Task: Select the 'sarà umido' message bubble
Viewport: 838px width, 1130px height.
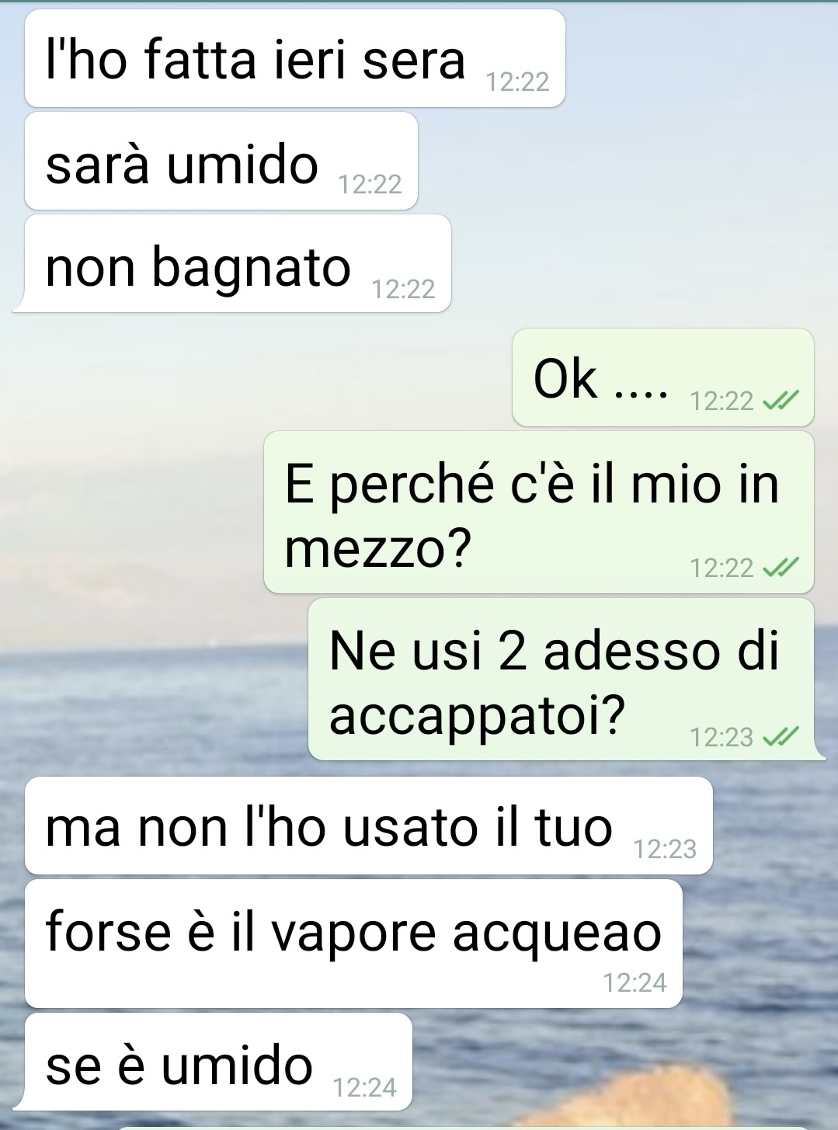Action: click(x=221, y=162)
